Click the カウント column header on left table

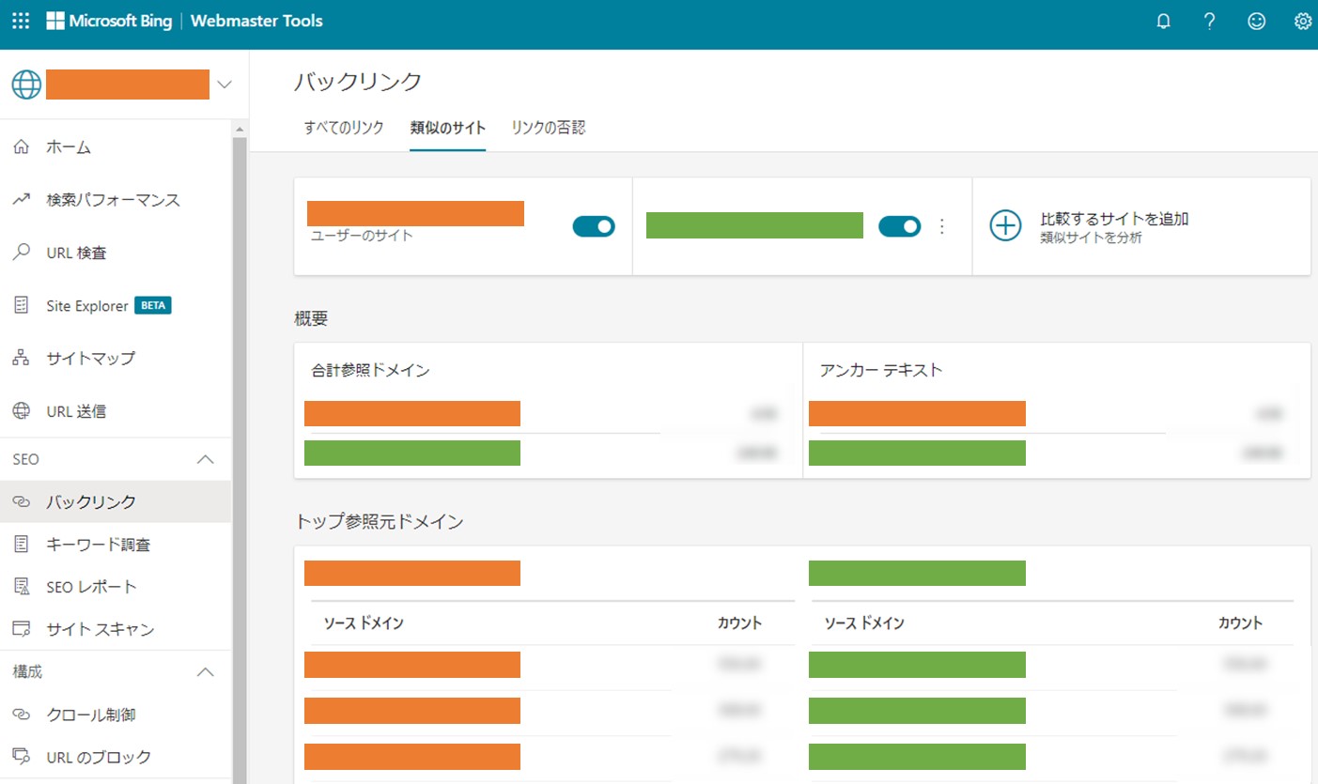[x=739, y=623]
